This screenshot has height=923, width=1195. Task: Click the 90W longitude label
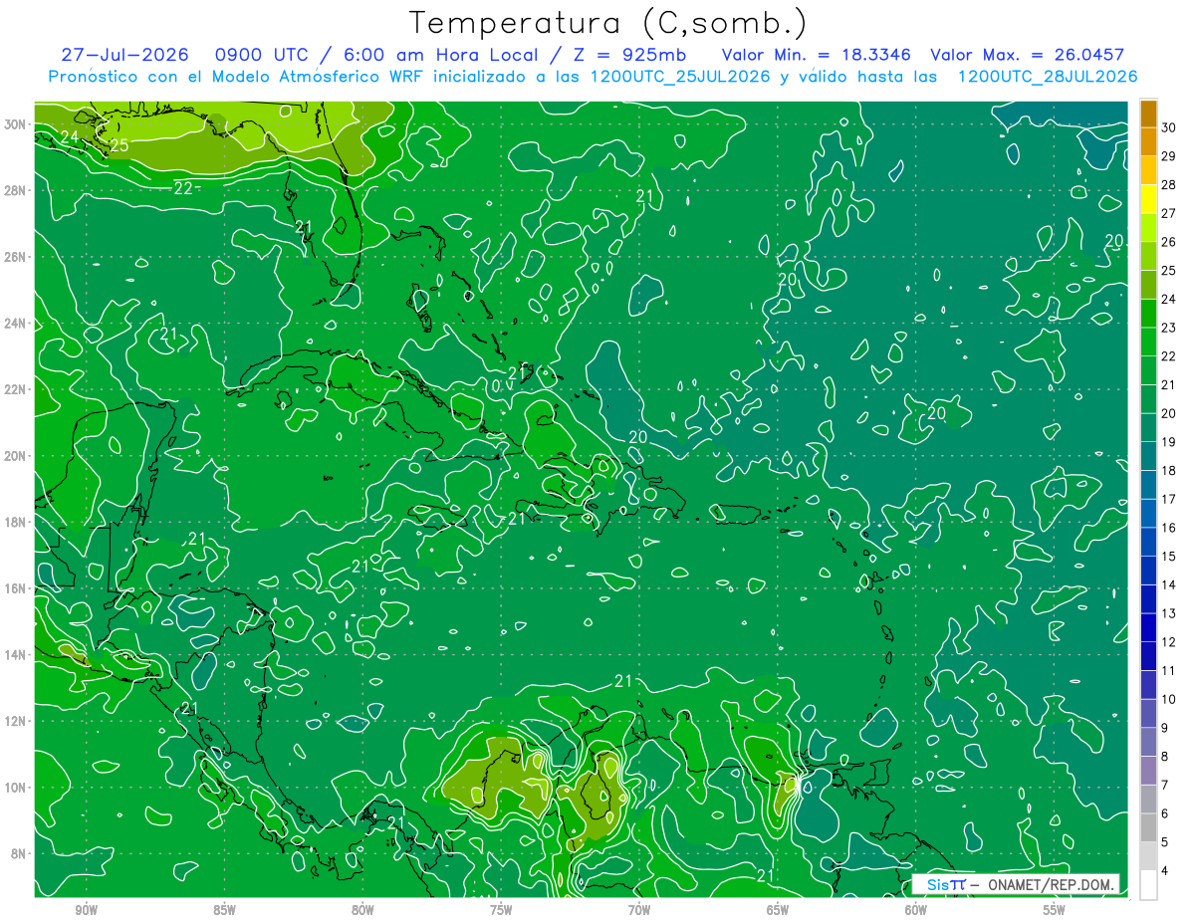[x=86, y=910]
